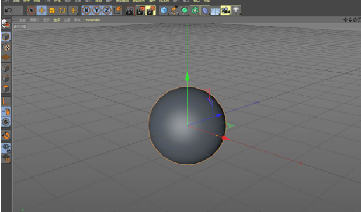This screenshot has width=361, height=212.
Task: Enable Axis mode L-shaped icon
Action: coord(5,101)
